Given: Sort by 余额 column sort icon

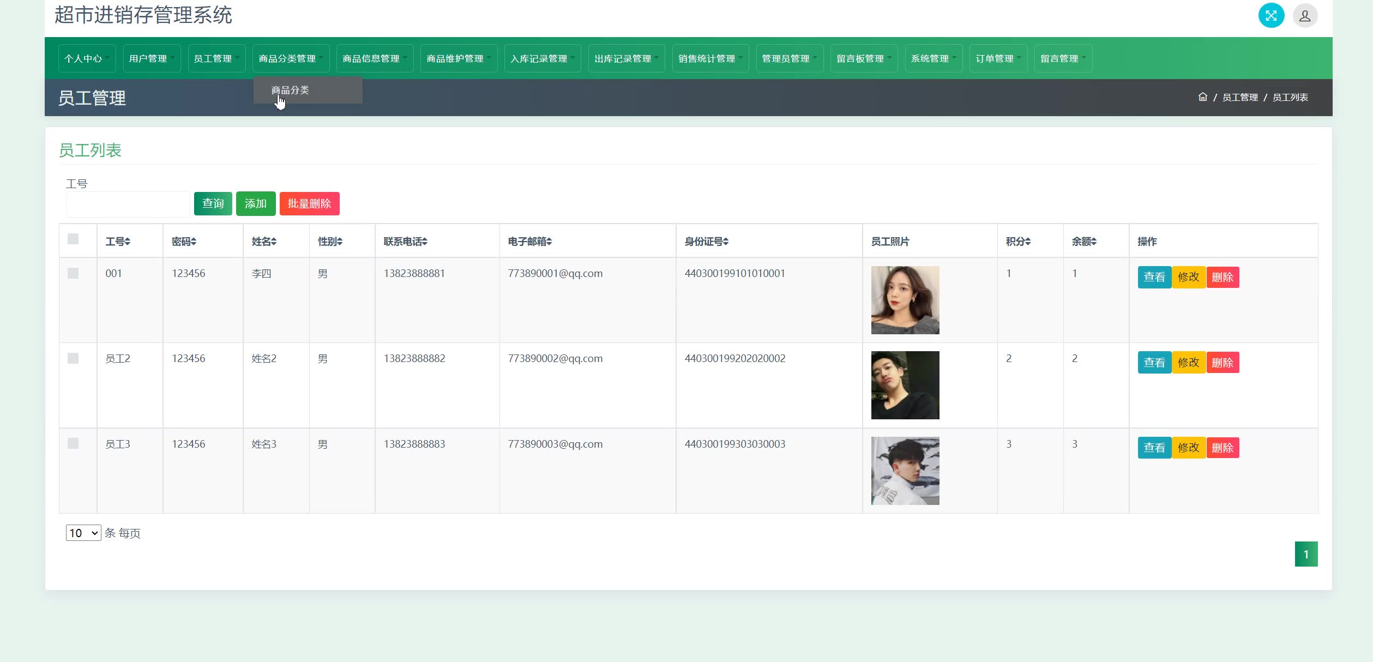Looking at the screenshot, I should [x=1093, y=242].
